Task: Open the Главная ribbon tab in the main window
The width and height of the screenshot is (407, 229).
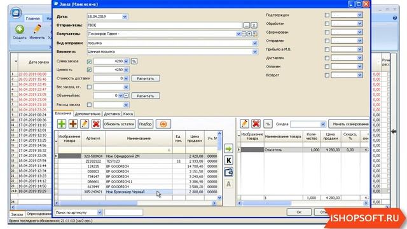Action: point(33,18)
